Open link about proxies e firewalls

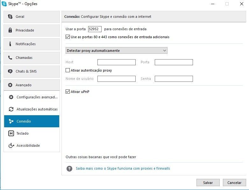[123, 168]
